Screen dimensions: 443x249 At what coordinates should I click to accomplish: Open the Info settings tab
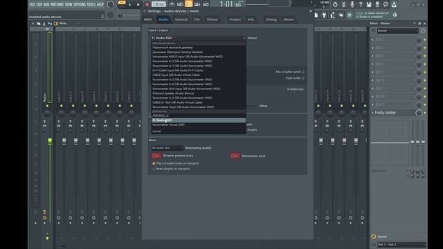pyautogui.click(x=251, y=19)
